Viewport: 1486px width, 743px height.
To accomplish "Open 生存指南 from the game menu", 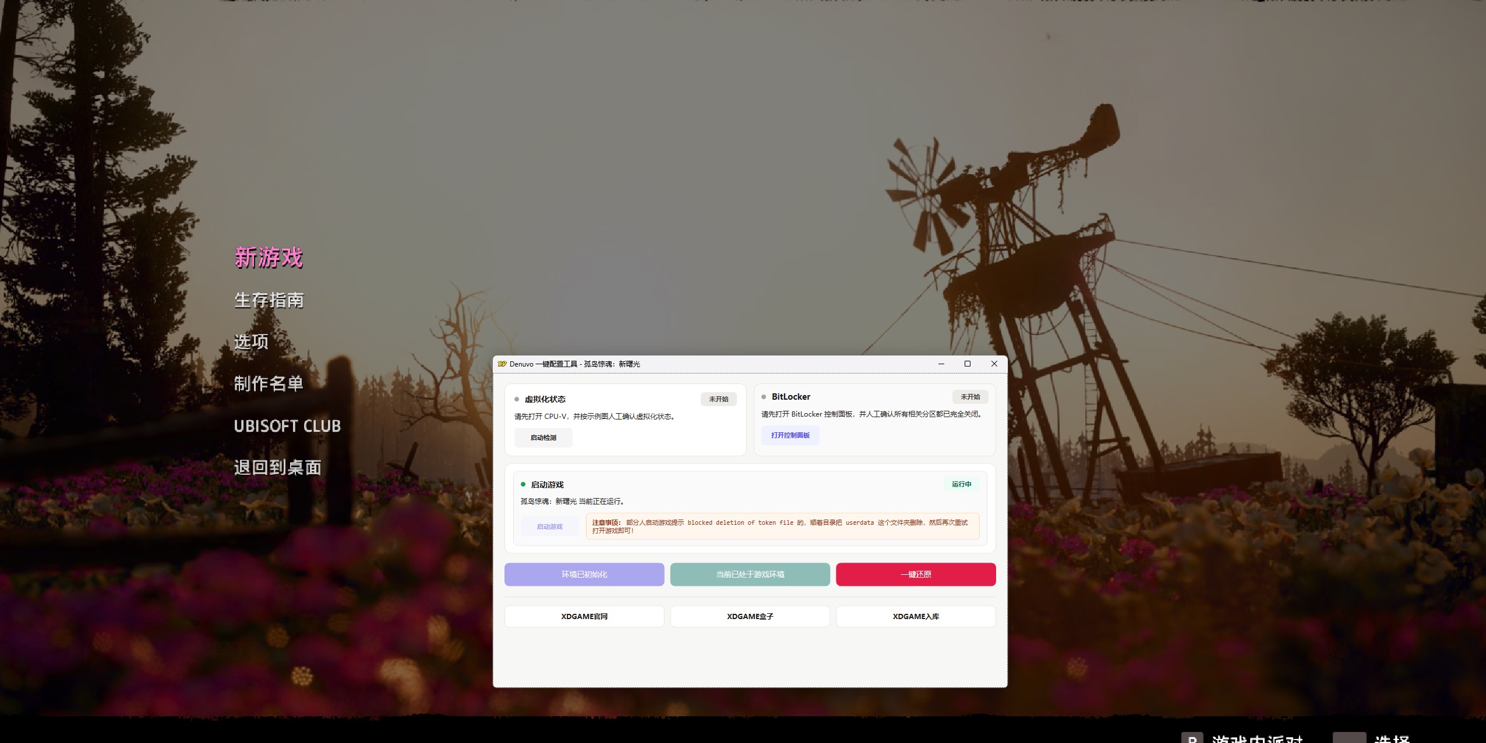I will [269, 300].
